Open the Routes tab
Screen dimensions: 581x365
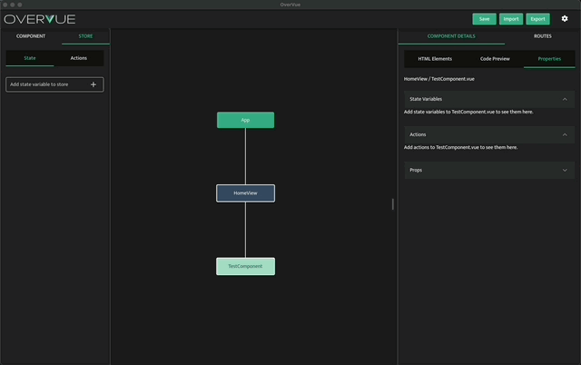click(x=542, y=36)
